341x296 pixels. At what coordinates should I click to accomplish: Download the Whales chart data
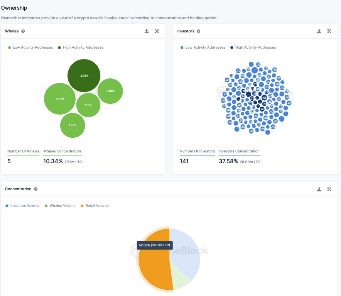[147, 31]
